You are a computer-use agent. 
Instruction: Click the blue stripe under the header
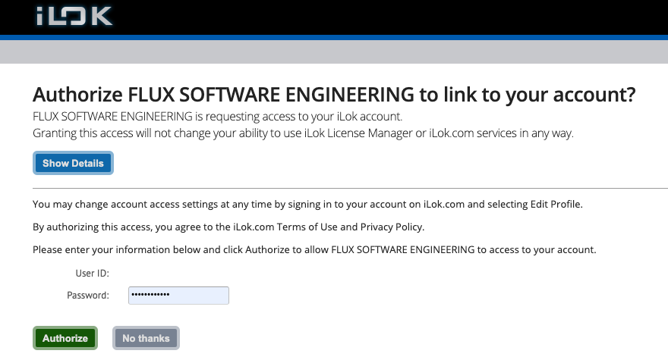(334, 37)
